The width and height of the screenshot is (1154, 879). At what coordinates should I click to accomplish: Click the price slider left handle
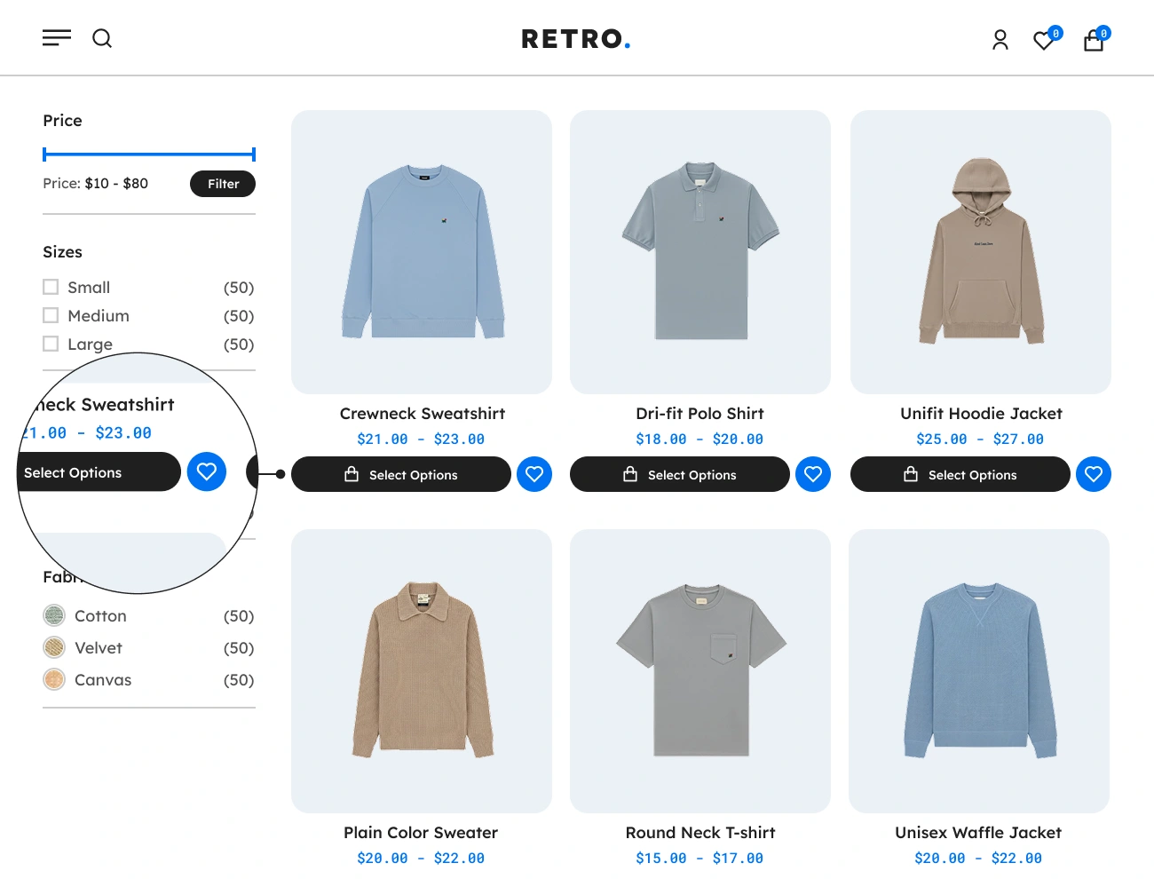coord(44,154)
